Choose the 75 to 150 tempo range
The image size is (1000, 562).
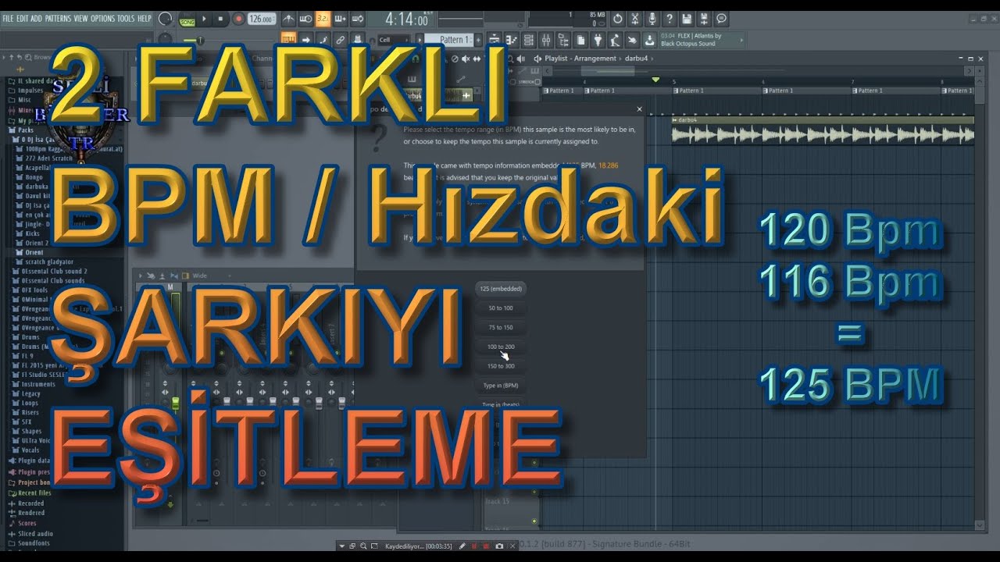click(501, 328)
